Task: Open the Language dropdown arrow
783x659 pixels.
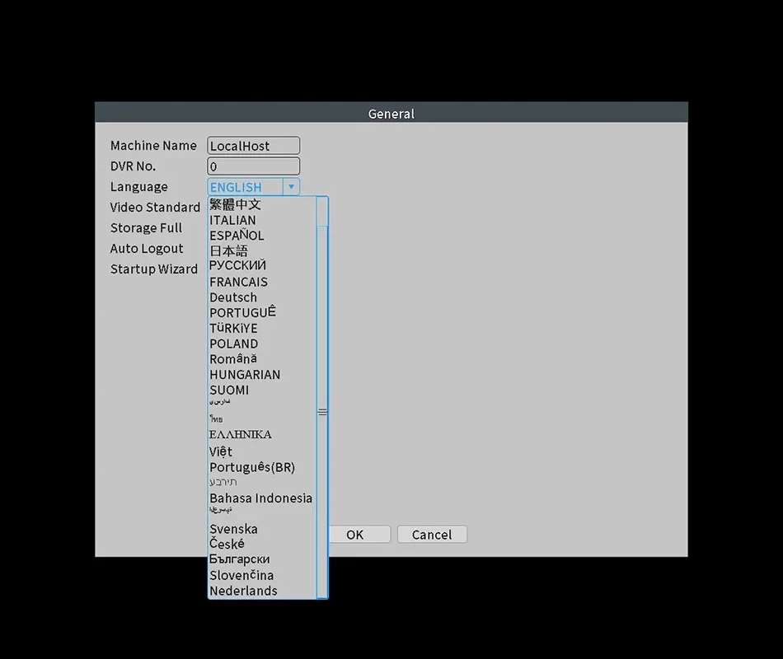Action: coord(291,187)
